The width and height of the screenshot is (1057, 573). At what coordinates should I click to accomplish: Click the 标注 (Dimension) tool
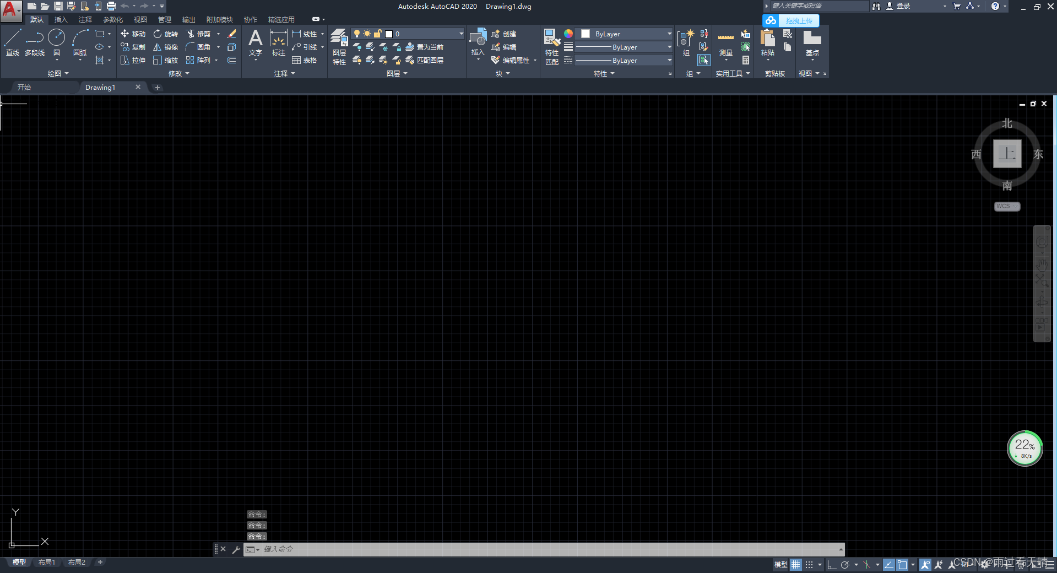[279, 43]
